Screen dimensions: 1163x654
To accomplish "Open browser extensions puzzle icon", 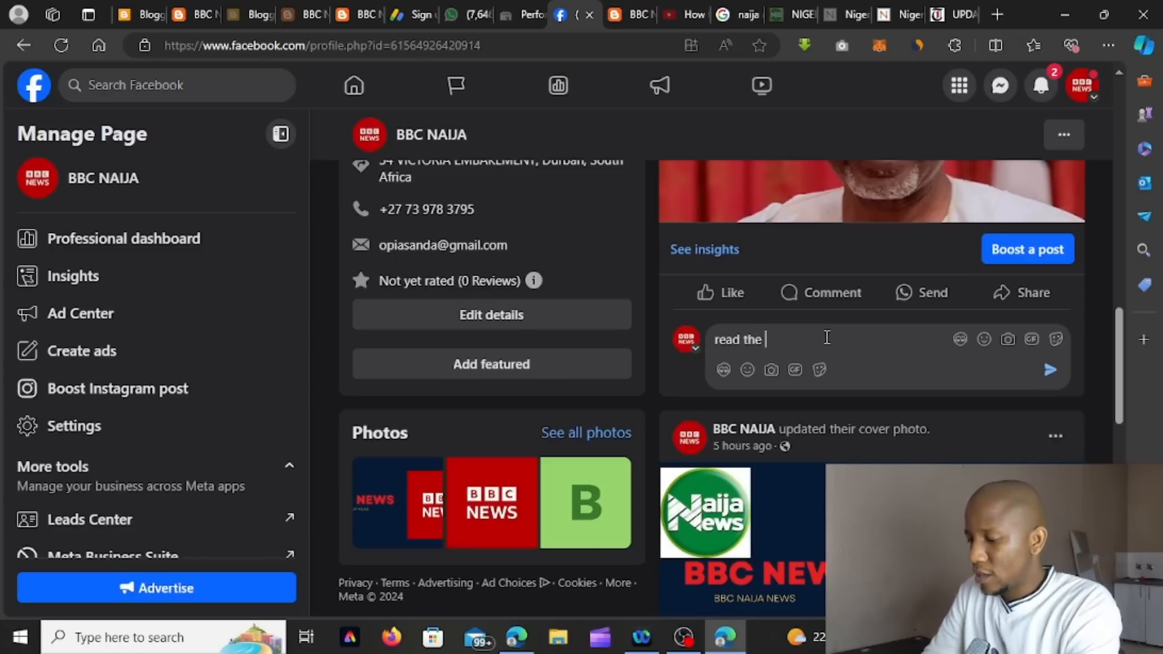I will click(x=955, y=45).
